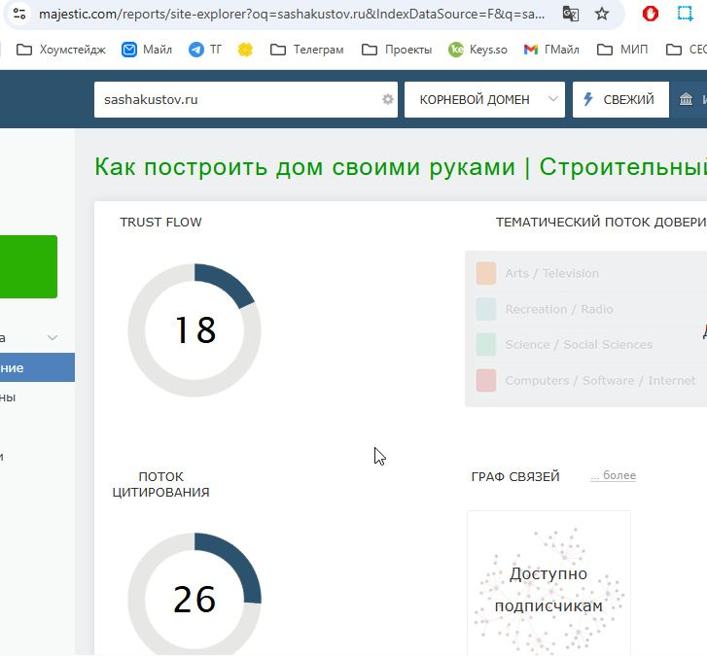
Task: Open the red Opera-style extension icon
Action: (x=651, y=15)
